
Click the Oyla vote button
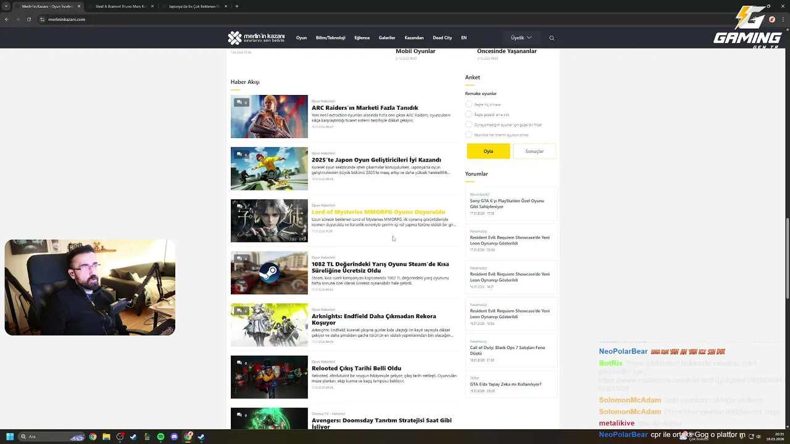(488, 151)
